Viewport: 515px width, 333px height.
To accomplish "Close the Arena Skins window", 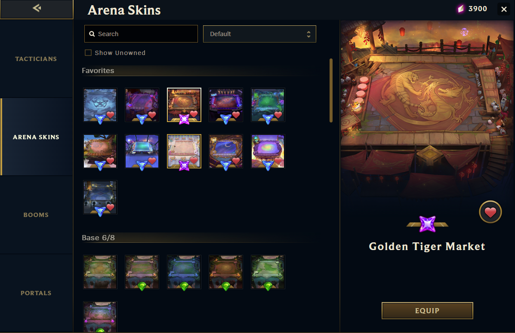I will click(504, 9).
